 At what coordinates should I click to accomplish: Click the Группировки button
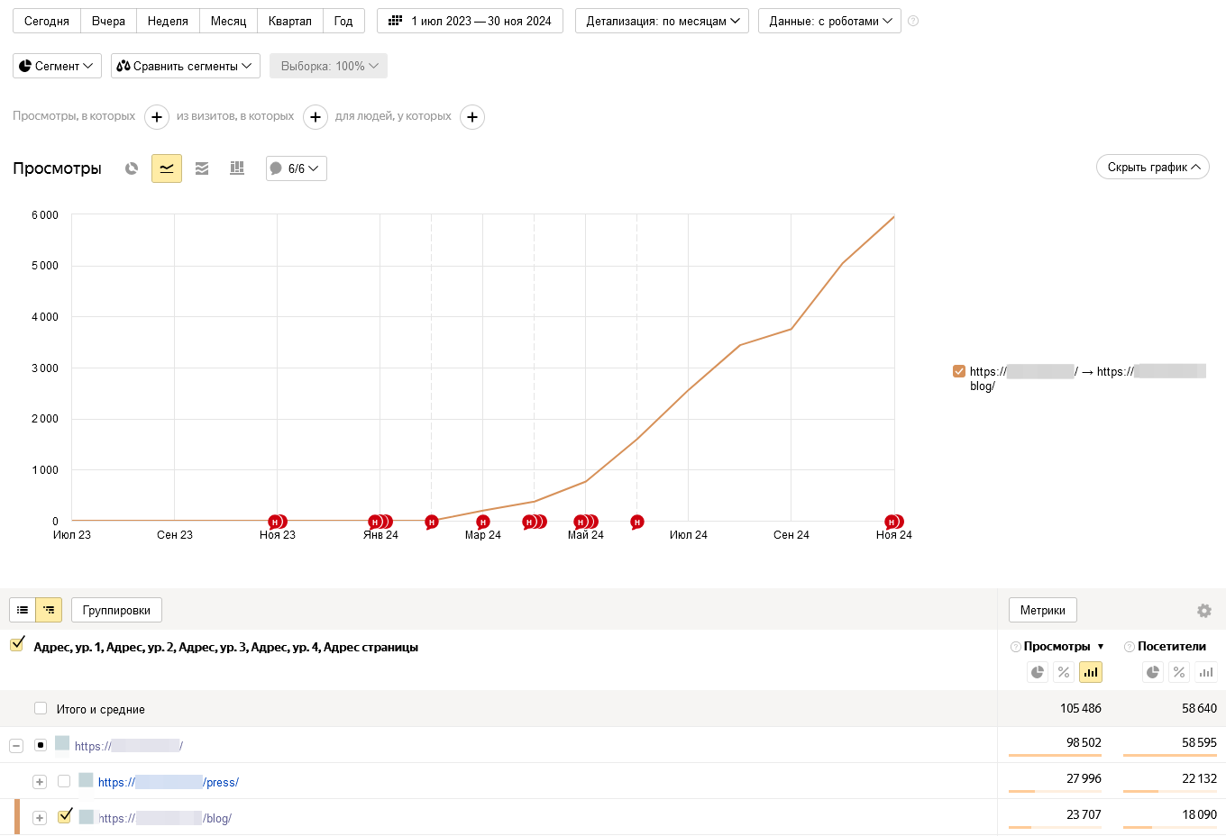116,610
